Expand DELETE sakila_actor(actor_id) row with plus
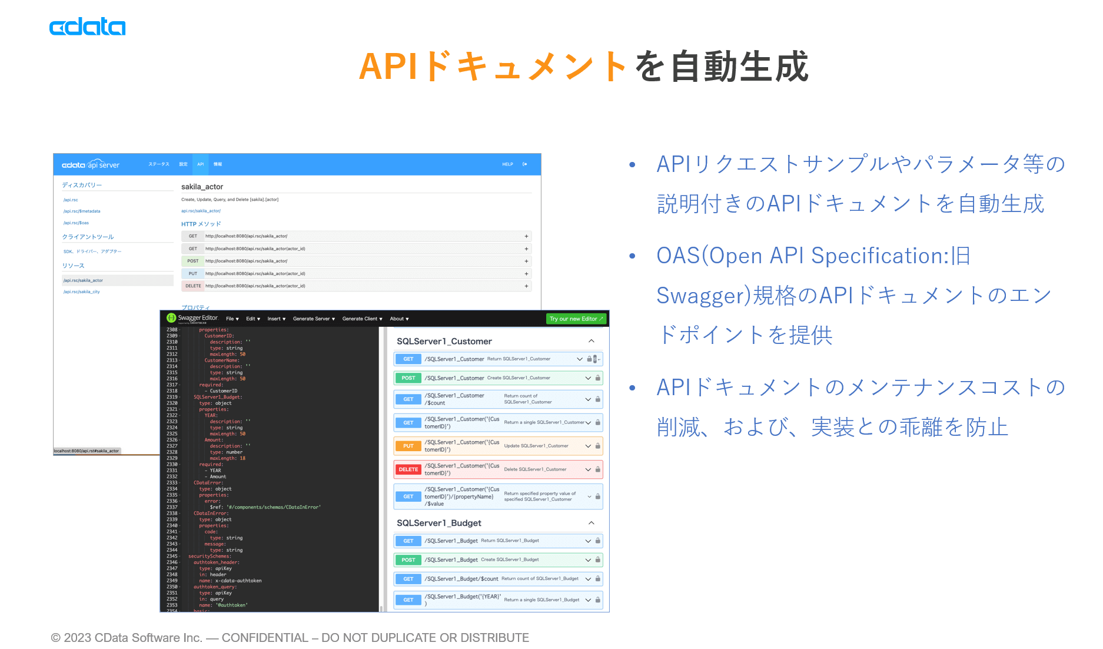The height and width of the screenshot is (649, 1103). tap(526, 286)
